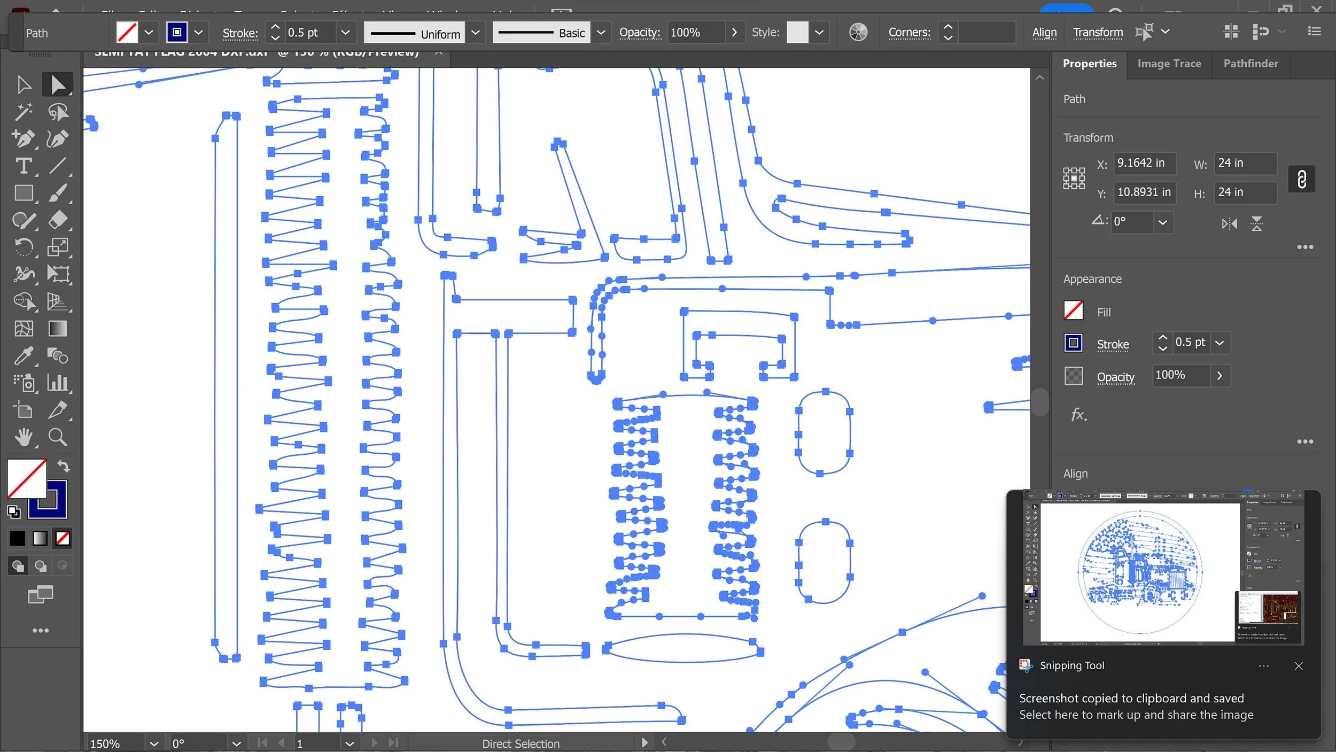The image size is (1336, 752).
Task: Select the Zoom tool
Action: tap(58, 437)
